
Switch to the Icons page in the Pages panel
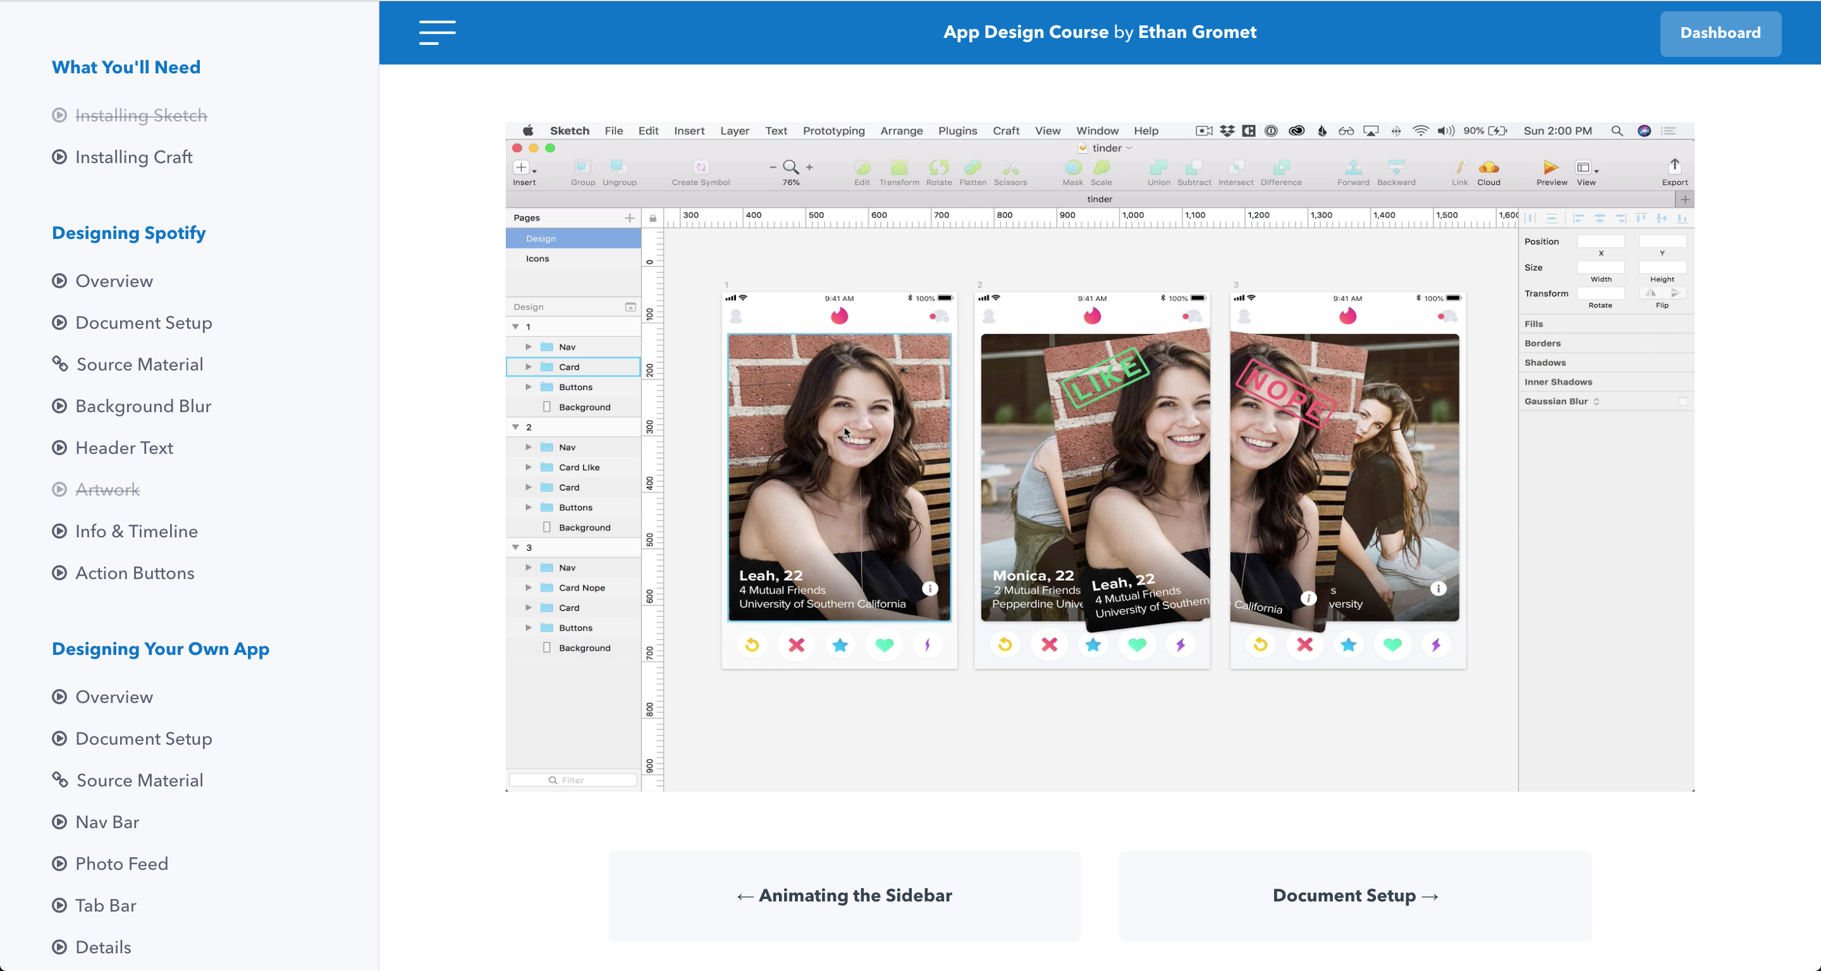click(x=537, y=259)
